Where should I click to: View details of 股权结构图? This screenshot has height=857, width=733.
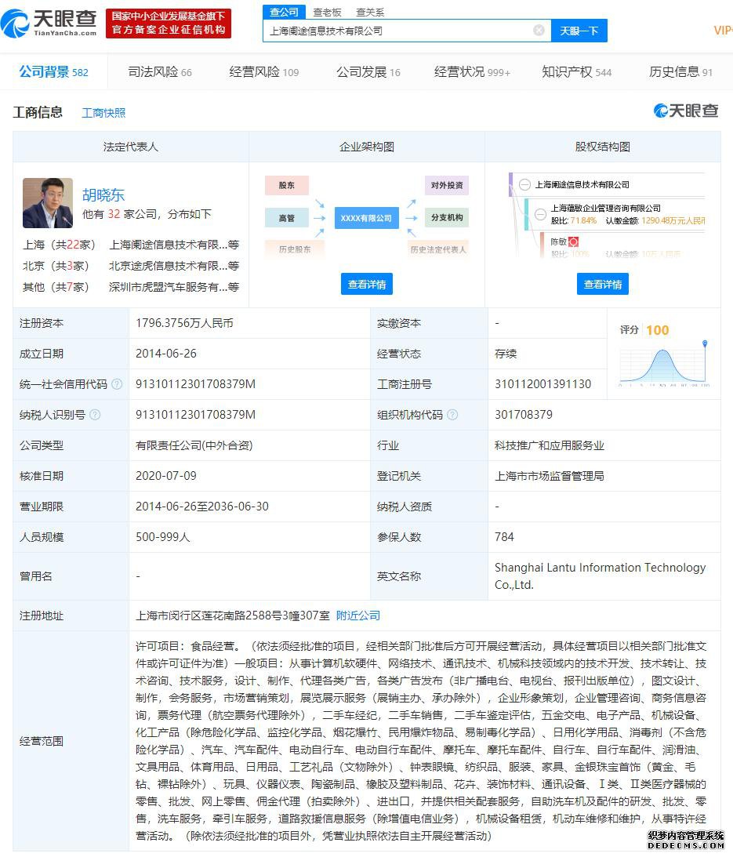pos(602,284)
